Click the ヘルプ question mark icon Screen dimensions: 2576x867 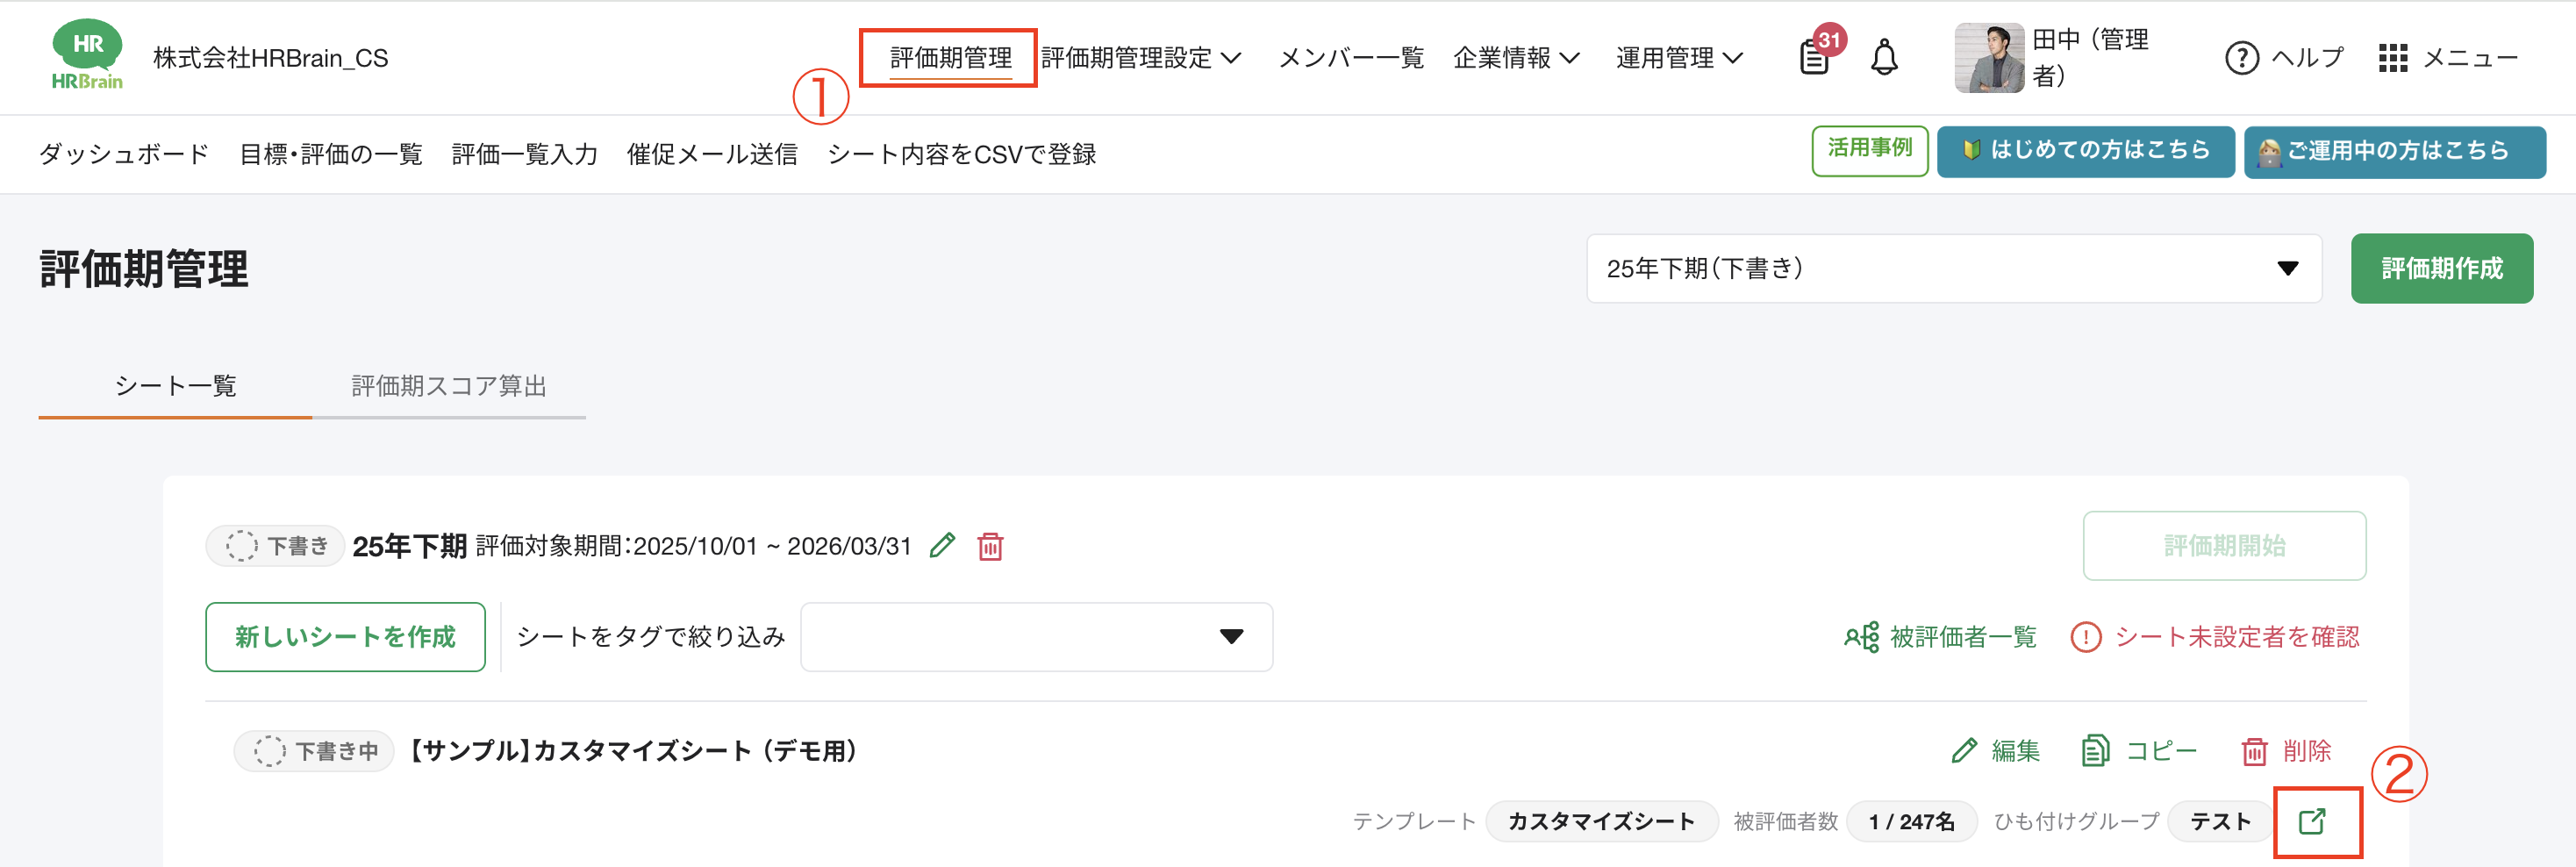point(2242,57)
